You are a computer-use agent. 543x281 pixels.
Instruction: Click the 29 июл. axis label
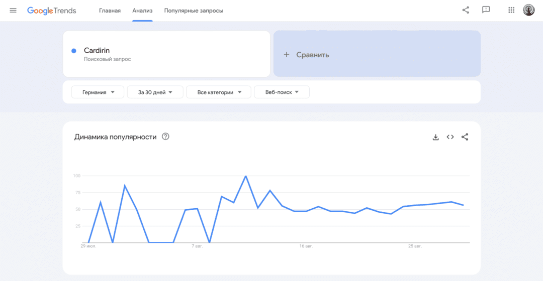coord(88,246)
